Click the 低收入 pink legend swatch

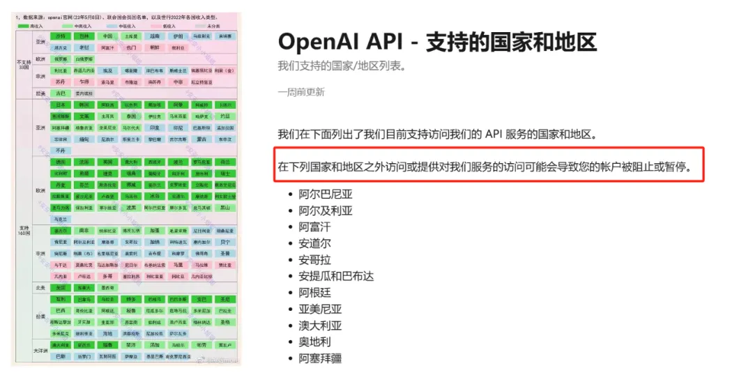[x=156, y=26]
